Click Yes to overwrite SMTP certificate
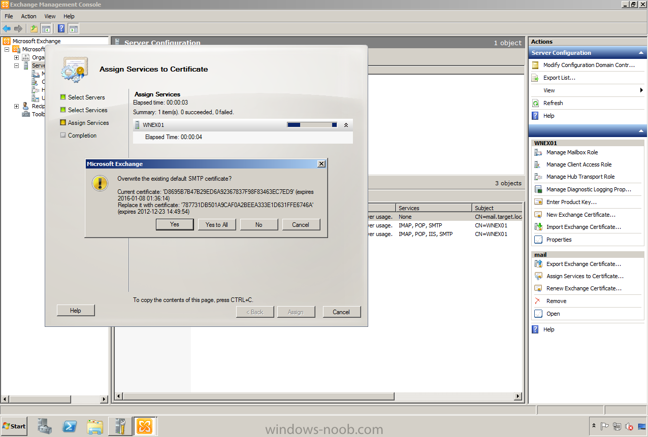The width and height of the screenshot is (648, 437). point(175,224)
